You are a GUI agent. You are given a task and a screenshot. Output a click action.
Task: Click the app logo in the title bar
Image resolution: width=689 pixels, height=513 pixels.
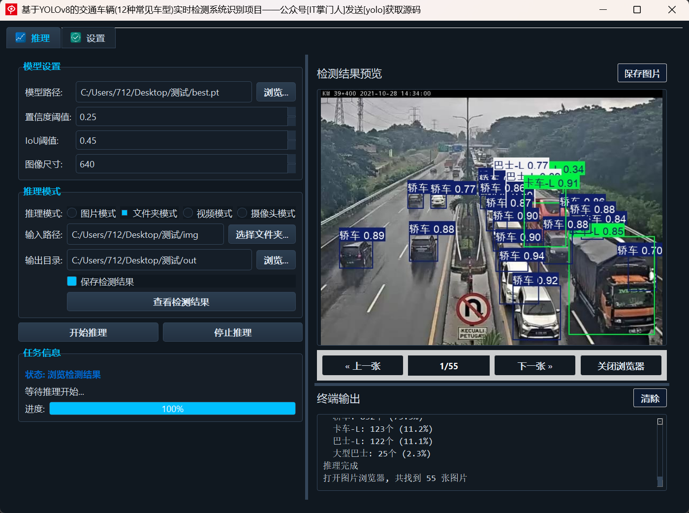point(11,9)
